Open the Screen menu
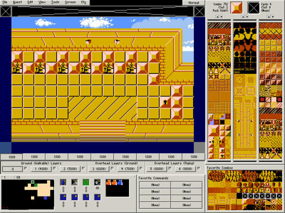Screen dimensions: 285x213 tap(70, 2)
